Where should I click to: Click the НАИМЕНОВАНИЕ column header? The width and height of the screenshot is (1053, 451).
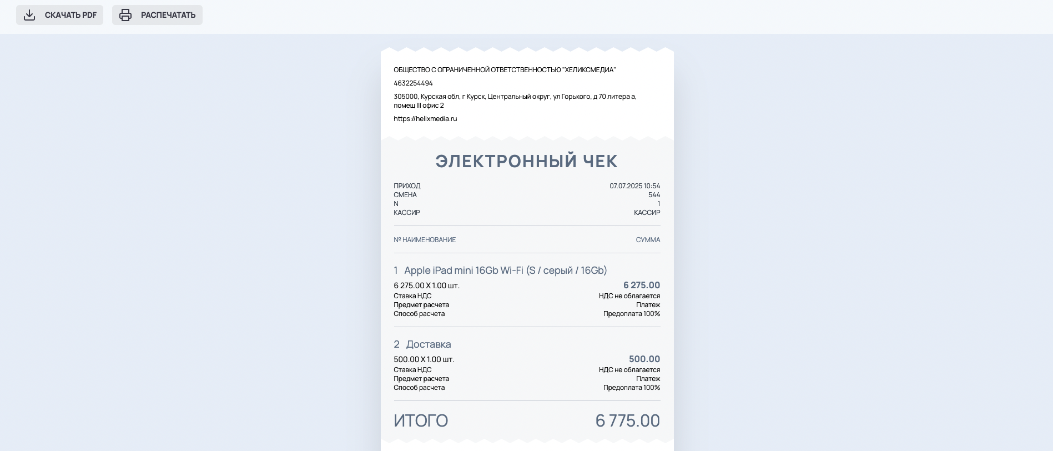425,240
